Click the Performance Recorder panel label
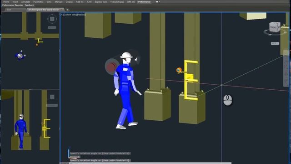The image size is (291, 164). point(13,5)
